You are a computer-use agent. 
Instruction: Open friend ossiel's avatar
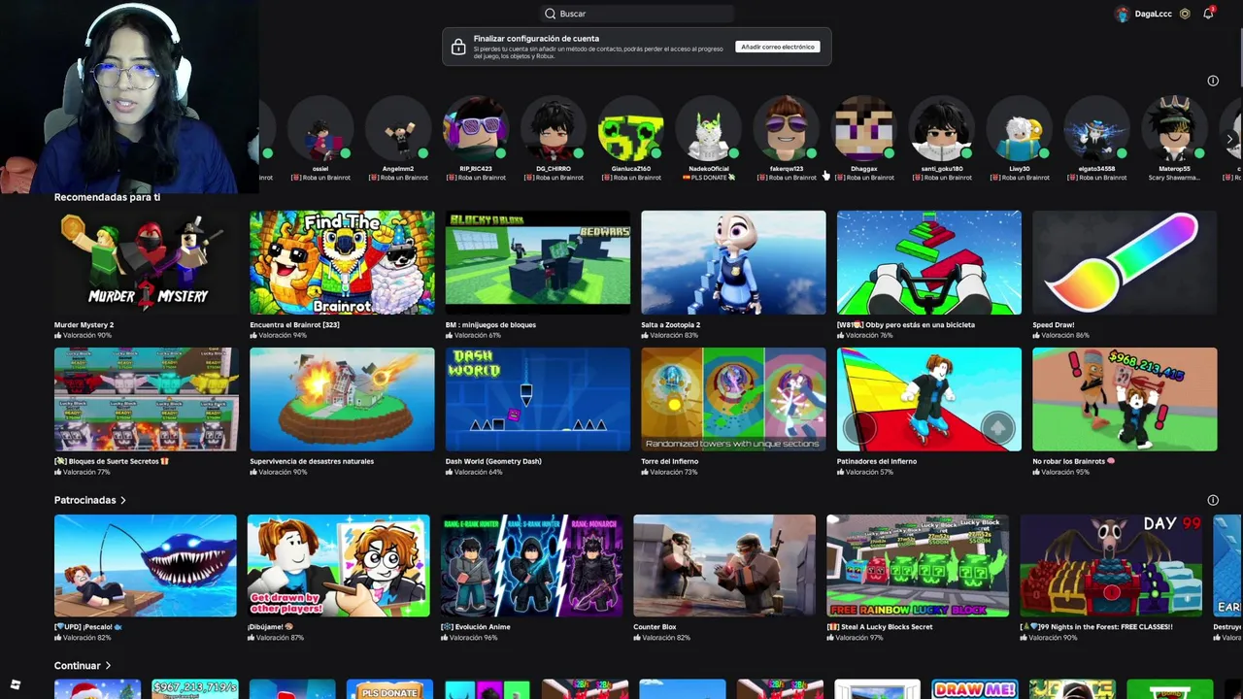[320, 129]
